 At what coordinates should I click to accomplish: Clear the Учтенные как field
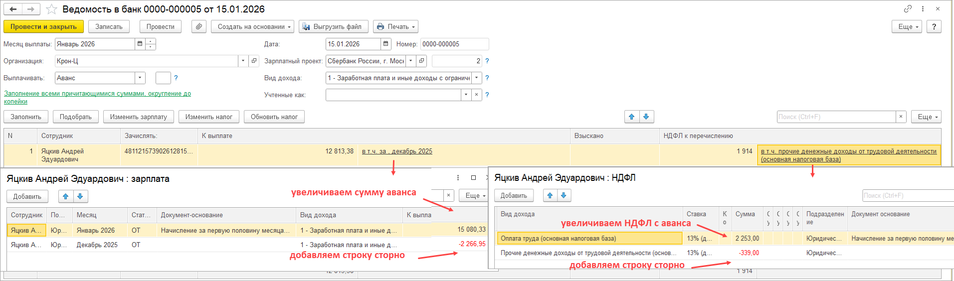pyautogui.click(x=476, y=95)
